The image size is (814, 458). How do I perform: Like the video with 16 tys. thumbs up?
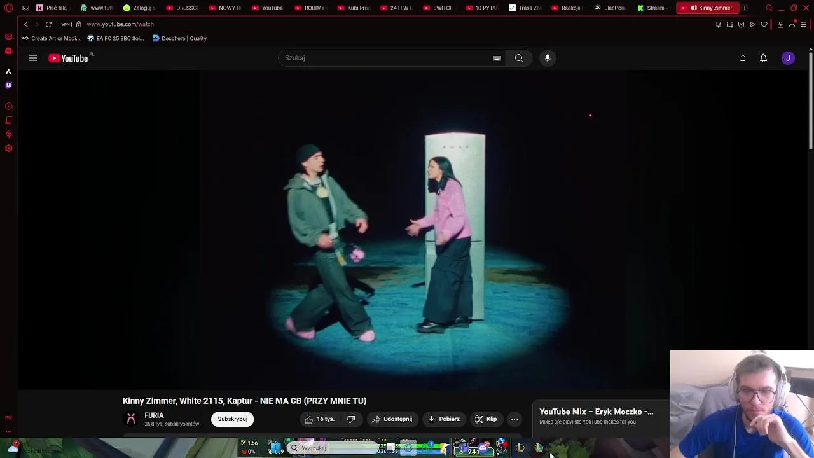click(319, 419)
